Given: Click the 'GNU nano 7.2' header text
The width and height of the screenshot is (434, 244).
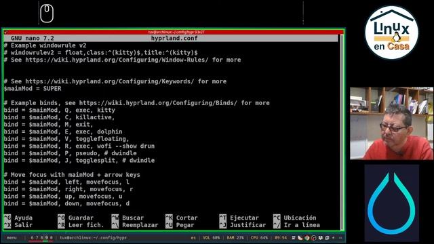Looking at the screenshot, I should 33,38.
